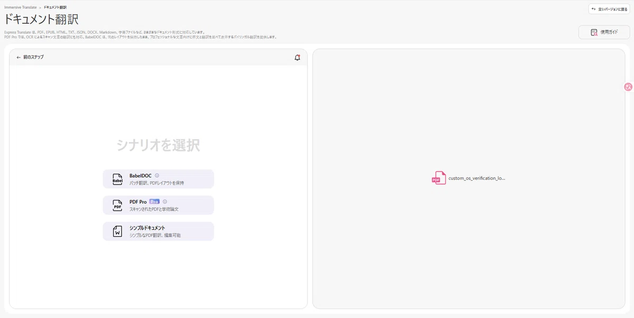The width and height of the screenshot is (634, 318).
Task: Click the custom_os_verification_lo... file name
Action: point(477,178)
